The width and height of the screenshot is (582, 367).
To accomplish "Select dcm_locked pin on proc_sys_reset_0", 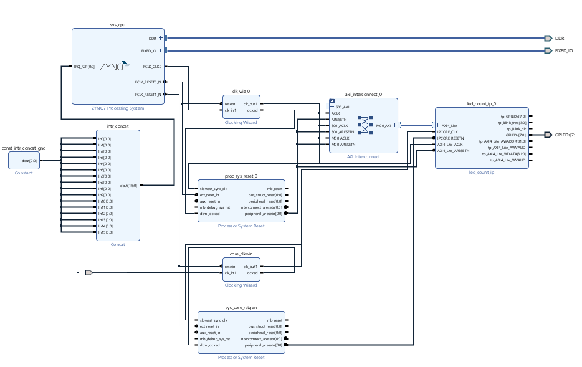I will point(209,214).
